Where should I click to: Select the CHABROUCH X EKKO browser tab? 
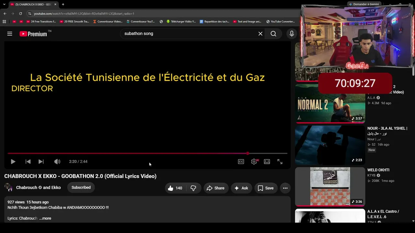pos(33,5)
